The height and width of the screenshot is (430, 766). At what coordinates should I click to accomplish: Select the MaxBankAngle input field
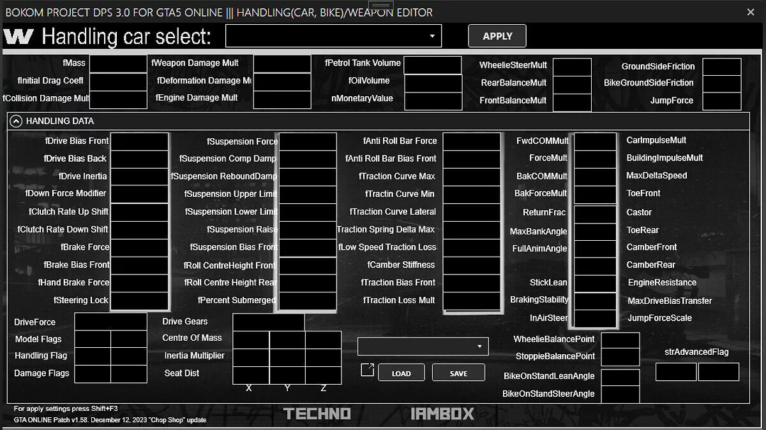(x=596, y=232)
